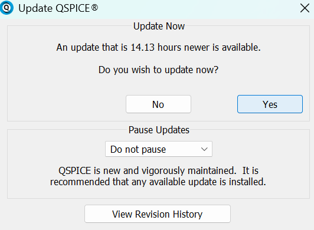Click the chevron arrow of the pause dropdown
Screen dimensions: 314x230
204,149
